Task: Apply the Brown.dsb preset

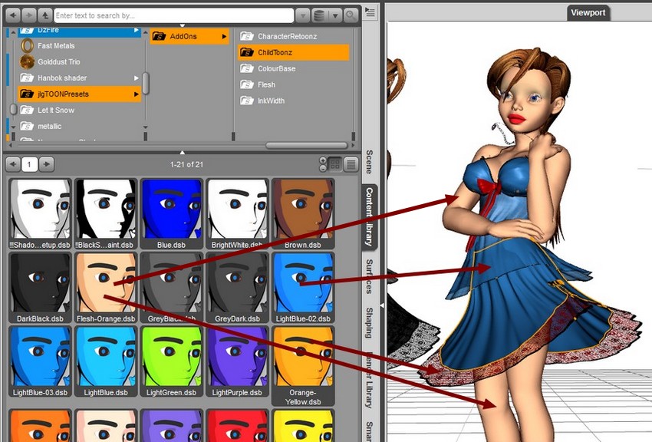Action: click(303, 214)
